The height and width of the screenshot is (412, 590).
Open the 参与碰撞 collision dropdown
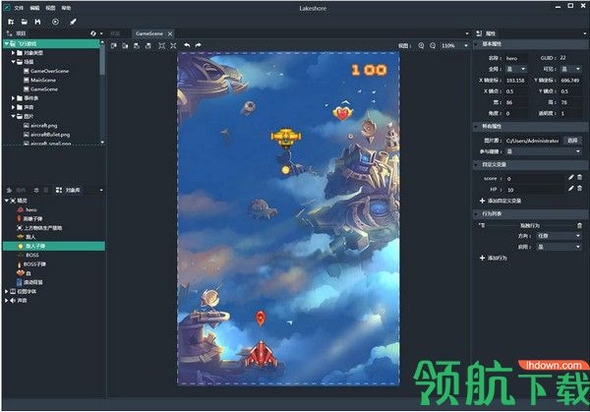coord(544,151)
